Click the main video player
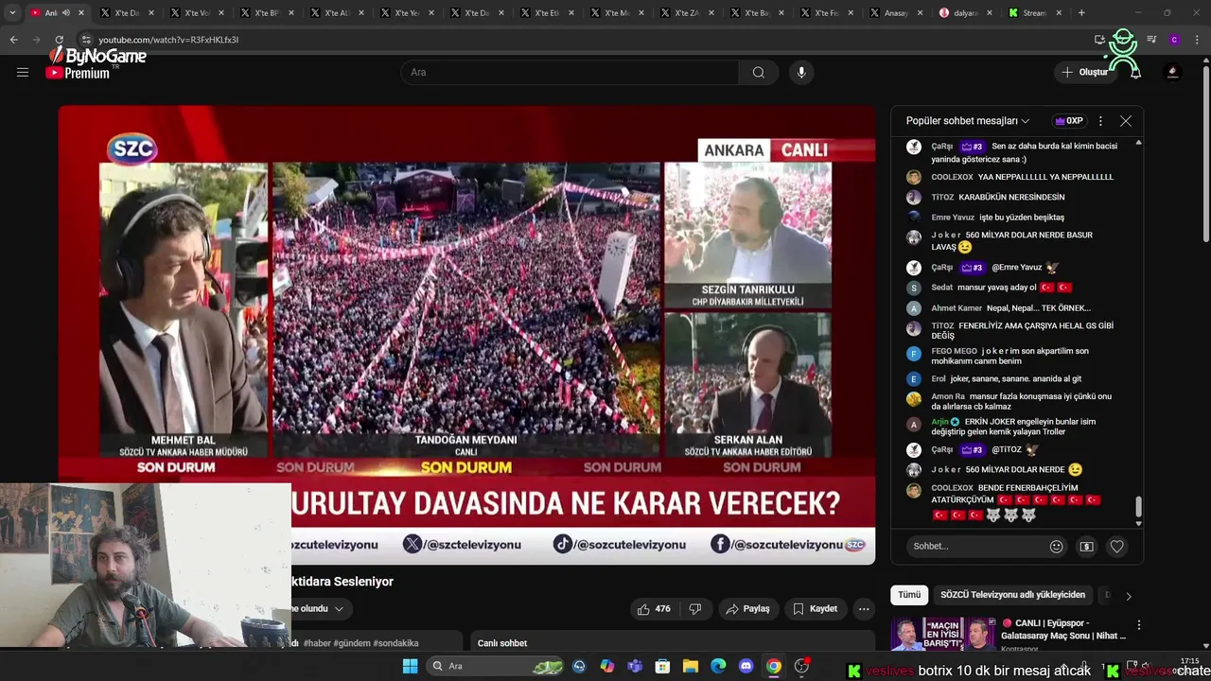The width and height of the screenshot is (1211, 681). tap(466, 335)
